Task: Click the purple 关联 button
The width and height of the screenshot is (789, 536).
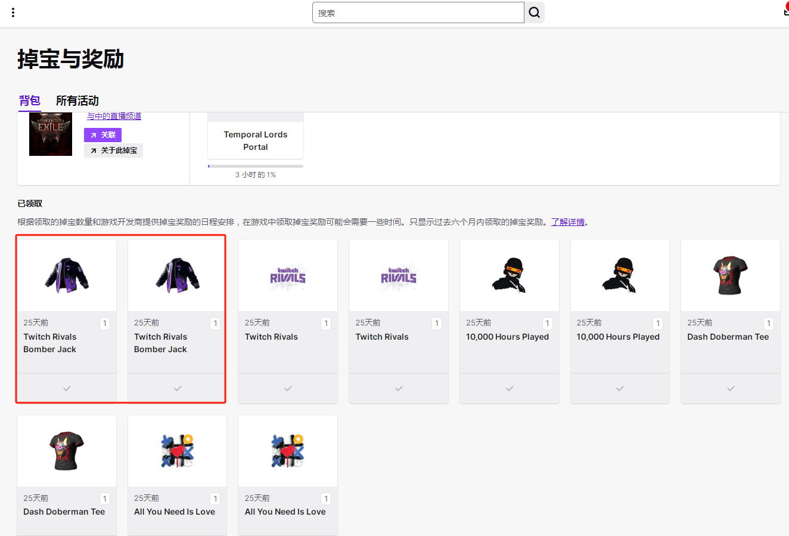Action: click(x=102, y=135)
